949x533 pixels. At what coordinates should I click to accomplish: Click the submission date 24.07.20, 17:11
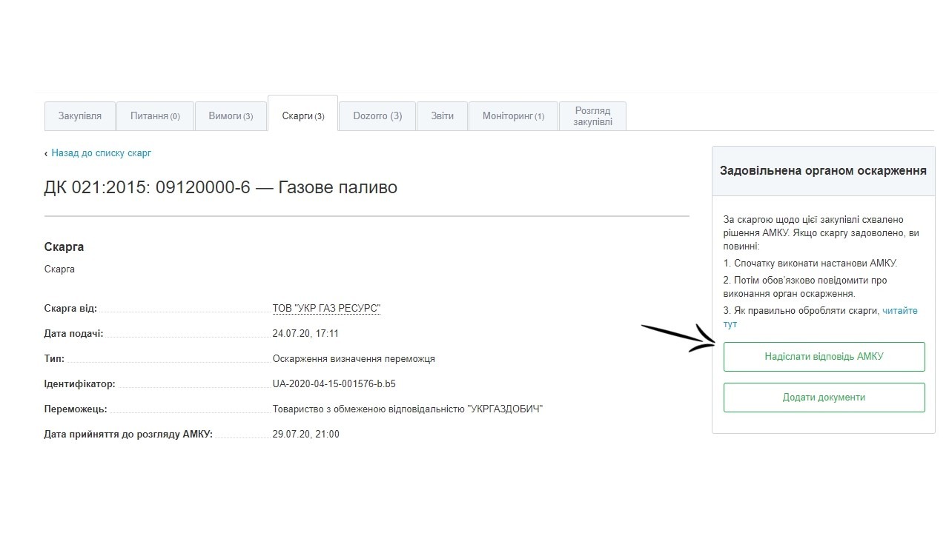(x=305, y=334)
